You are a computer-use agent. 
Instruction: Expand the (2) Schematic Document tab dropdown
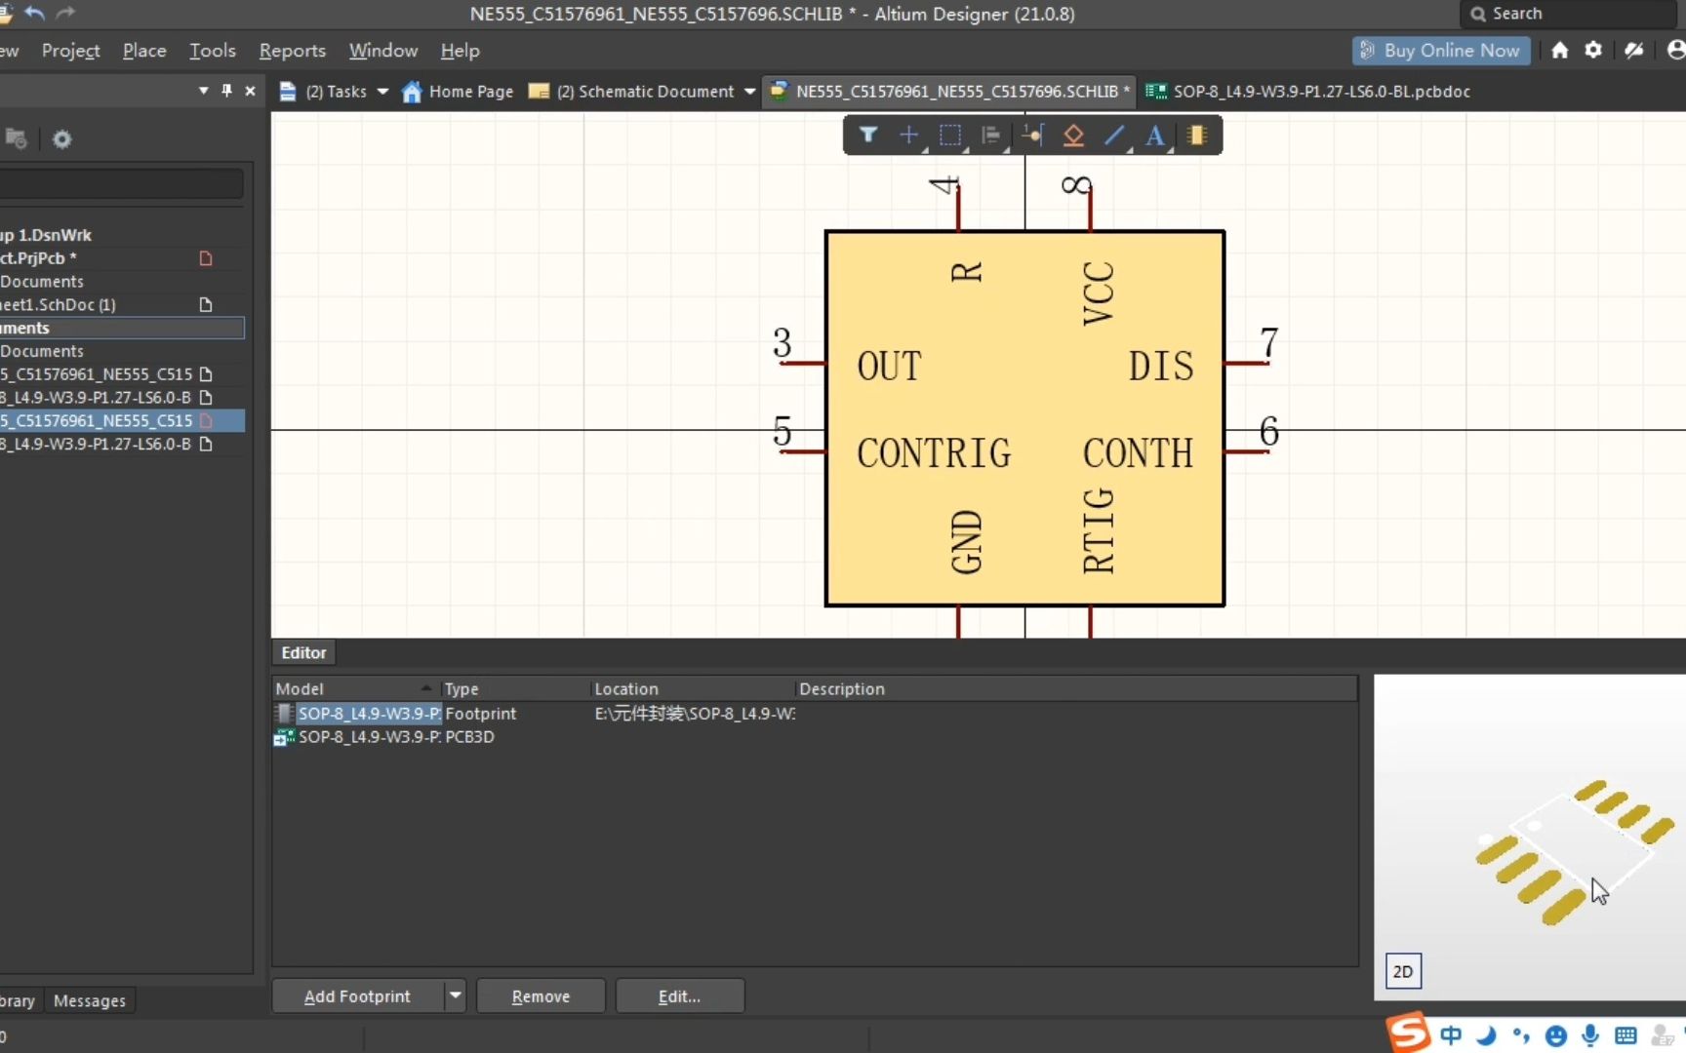click(x=749, y=91)
